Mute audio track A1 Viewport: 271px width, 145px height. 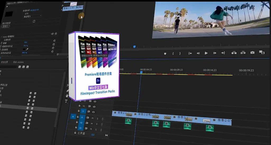[x=93, y=118]
